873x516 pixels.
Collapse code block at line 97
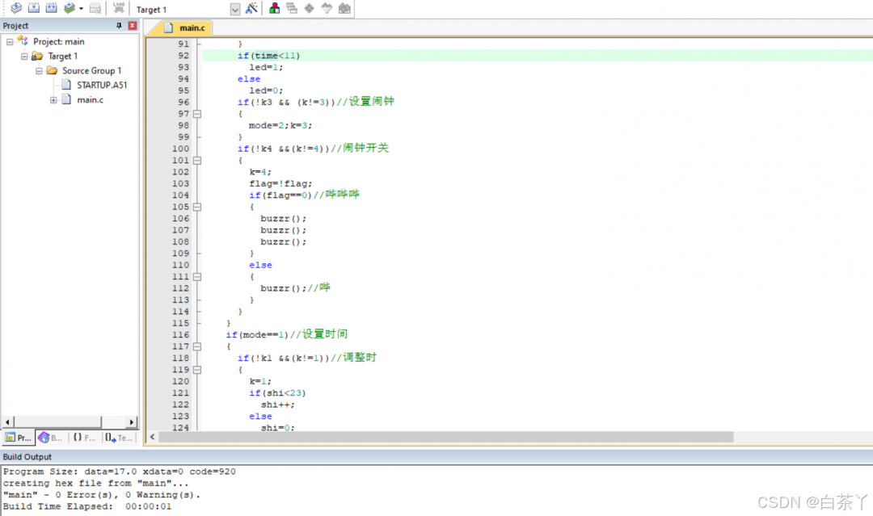tap(197, 115)
